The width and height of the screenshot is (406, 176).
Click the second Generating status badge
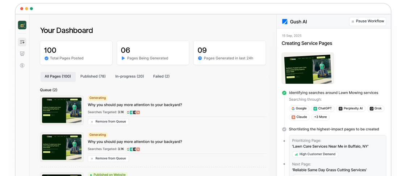click(x=98, y=135)
